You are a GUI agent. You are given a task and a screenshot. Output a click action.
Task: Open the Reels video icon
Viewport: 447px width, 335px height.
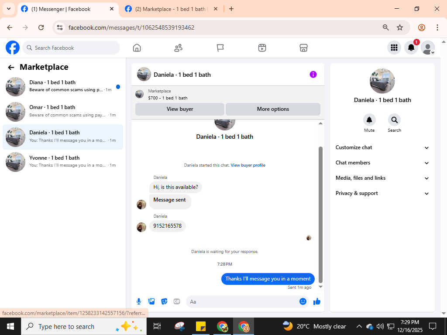pos(262,48)
